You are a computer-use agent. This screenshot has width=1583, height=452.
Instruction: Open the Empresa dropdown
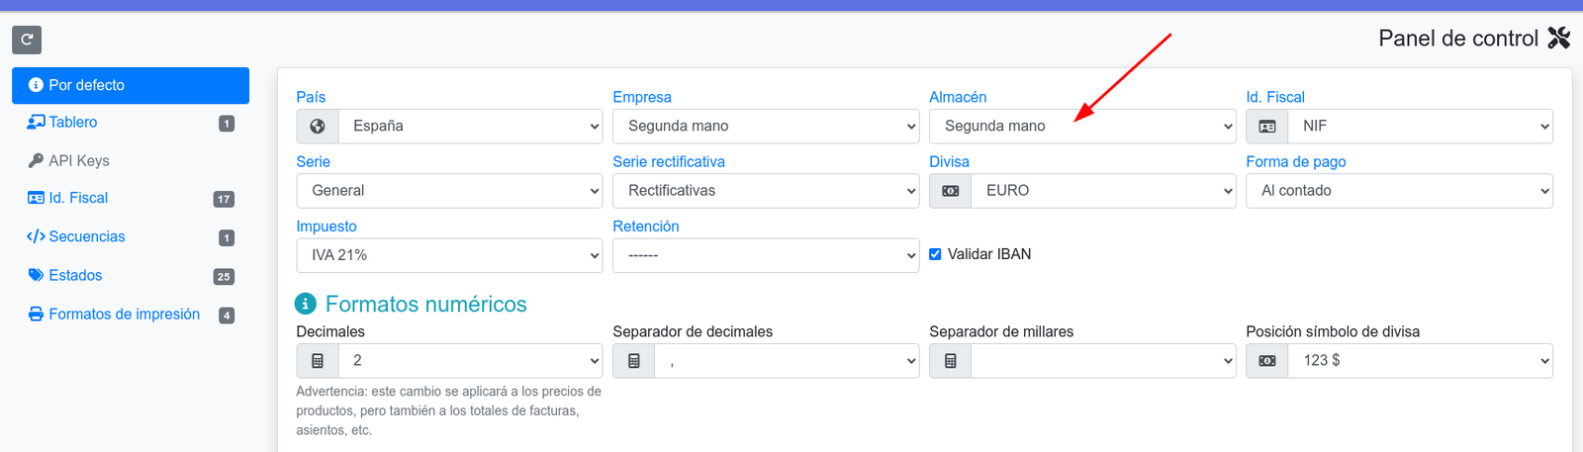click(766, 126)
